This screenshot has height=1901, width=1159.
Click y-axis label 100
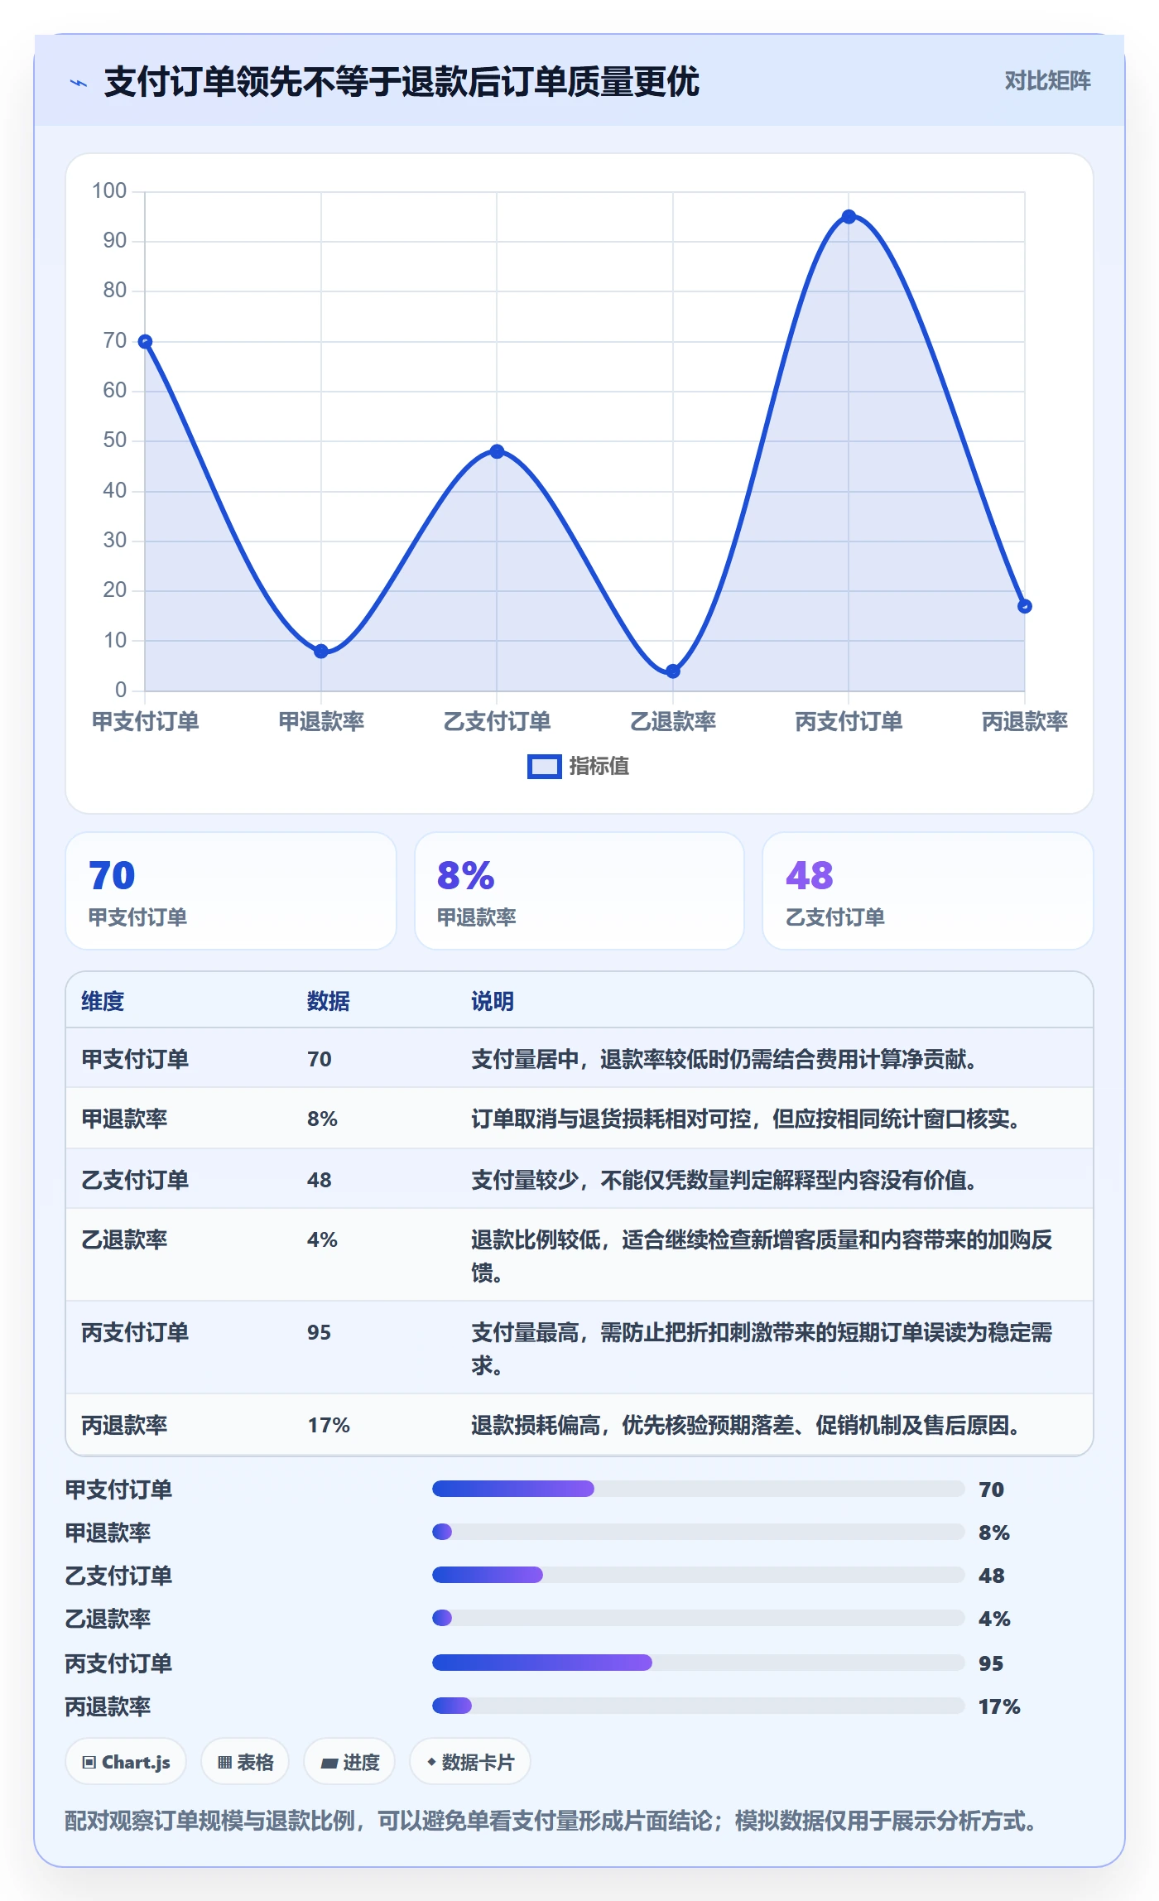click(109, 191)
